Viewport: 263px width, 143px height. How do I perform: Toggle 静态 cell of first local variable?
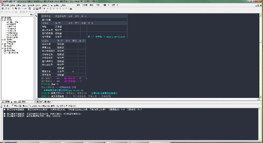pos(68,44)
